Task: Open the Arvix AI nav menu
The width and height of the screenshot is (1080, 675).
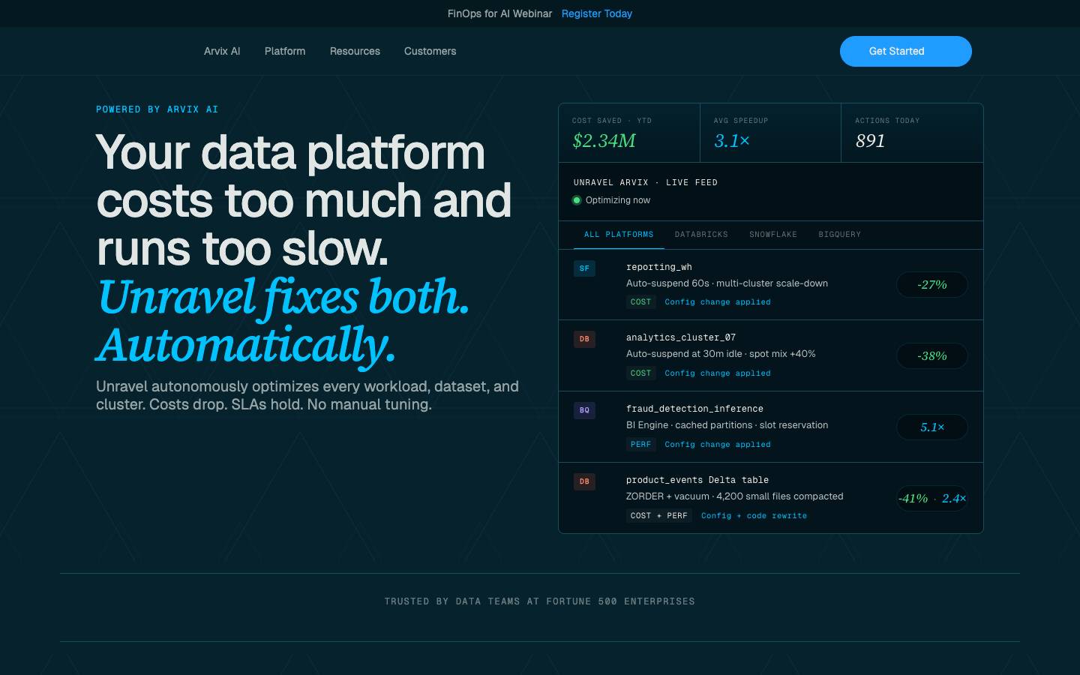Action: coord(222,51)
